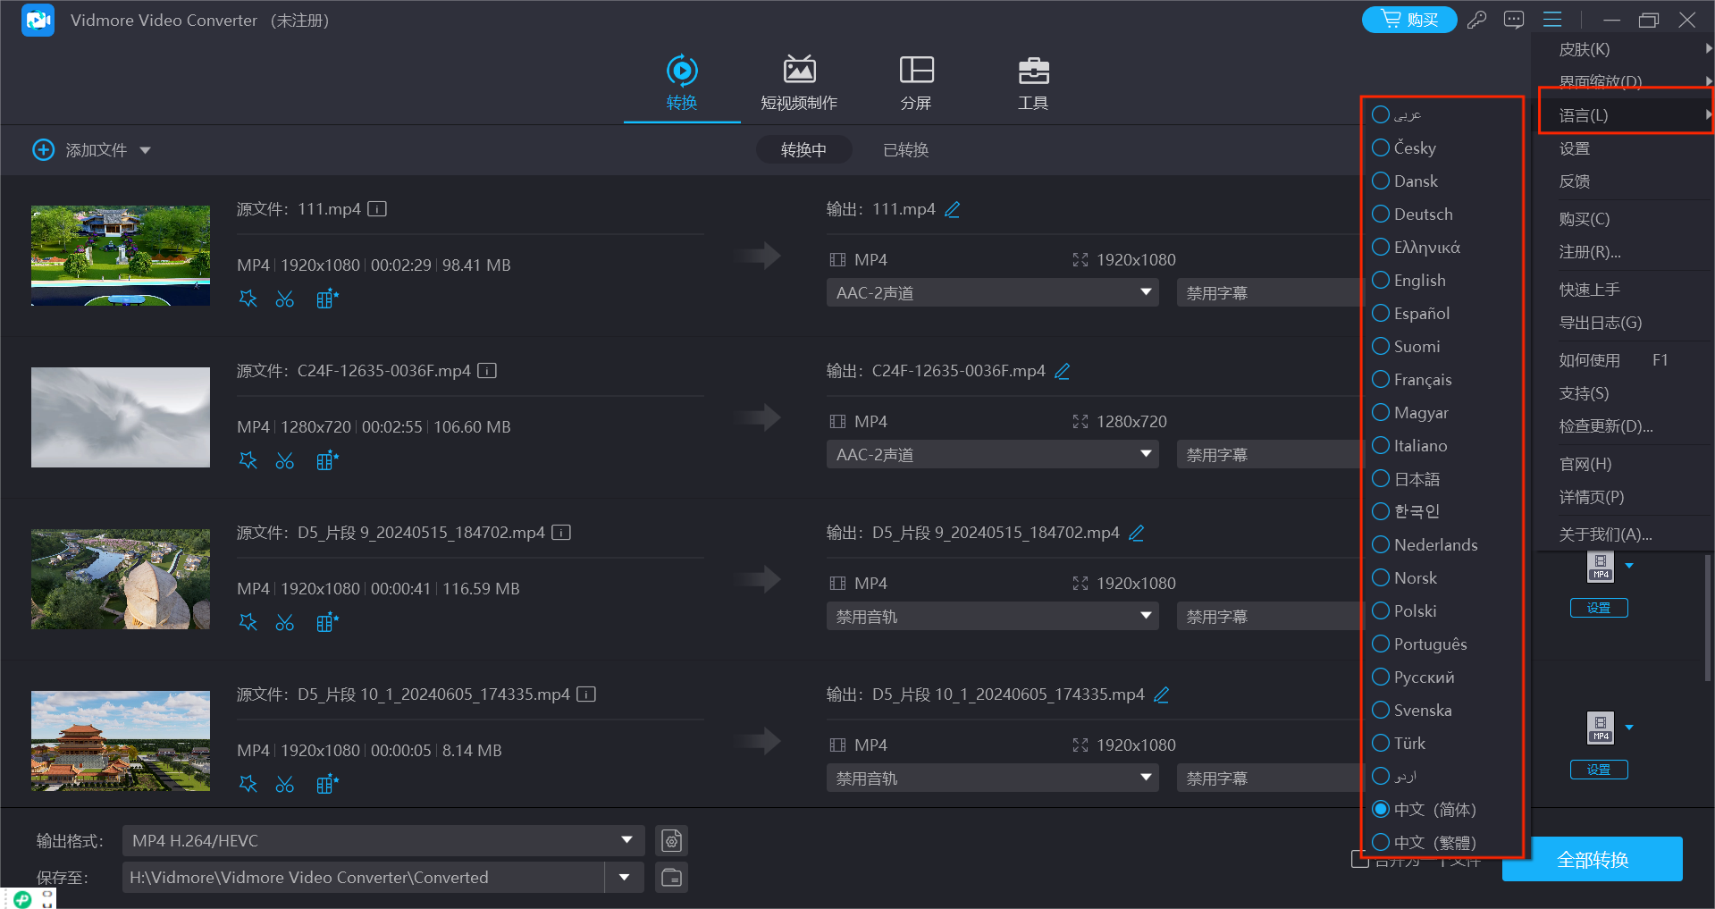
Task: Select Italiano language radio button
Action: [1381, 446]
